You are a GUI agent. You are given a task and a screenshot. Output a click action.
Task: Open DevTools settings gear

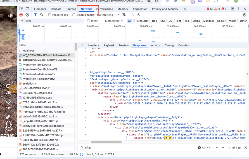click(232, 9)
